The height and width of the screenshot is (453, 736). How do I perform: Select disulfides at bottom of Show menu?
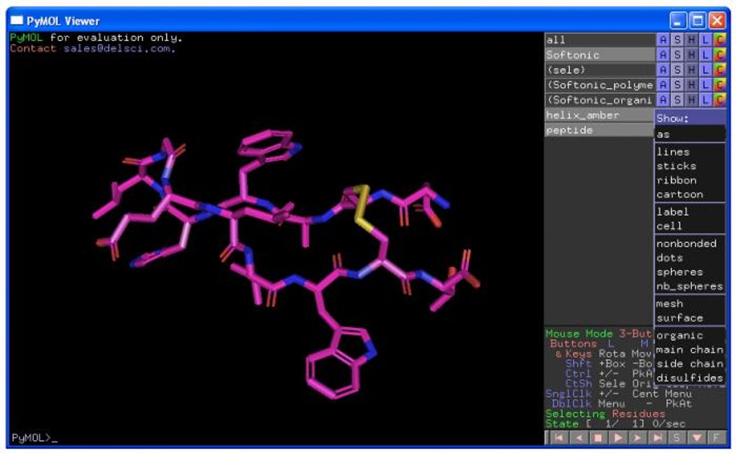coord(690,377)
